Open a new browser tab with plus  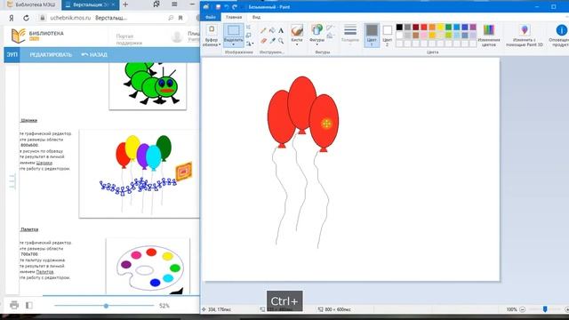pyautogui.click(x=125, y=4)
